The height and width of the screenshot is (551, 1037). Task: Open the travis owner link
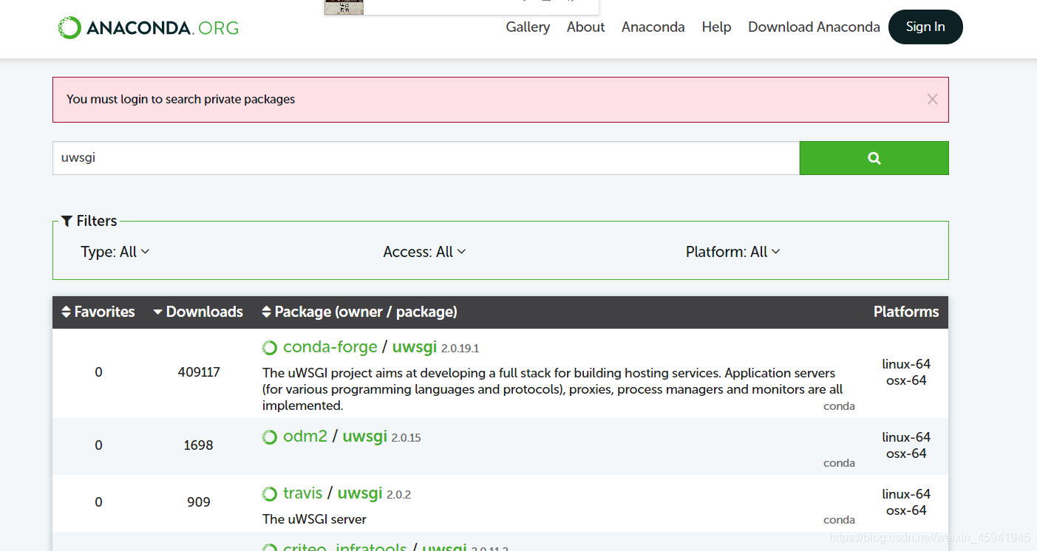point(303,493)
